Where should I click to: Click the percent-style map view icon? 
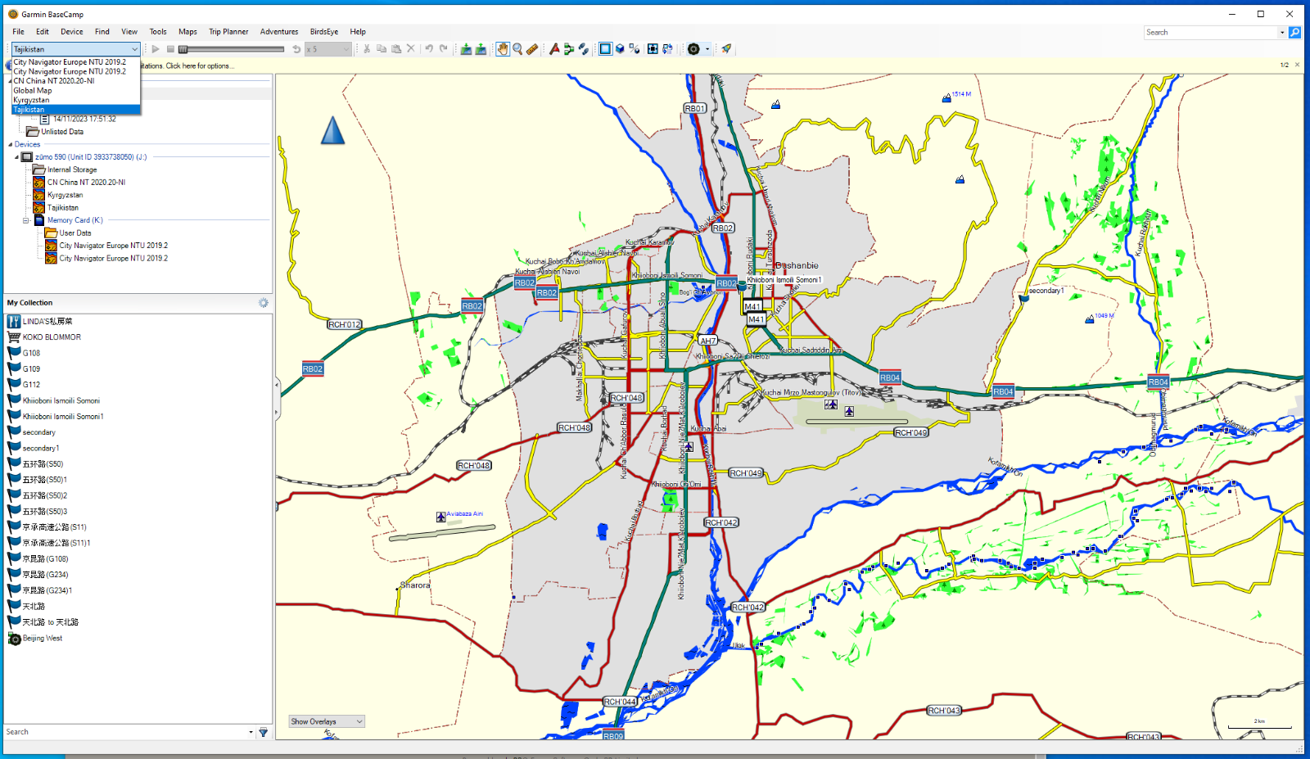[x=634, y=49]
